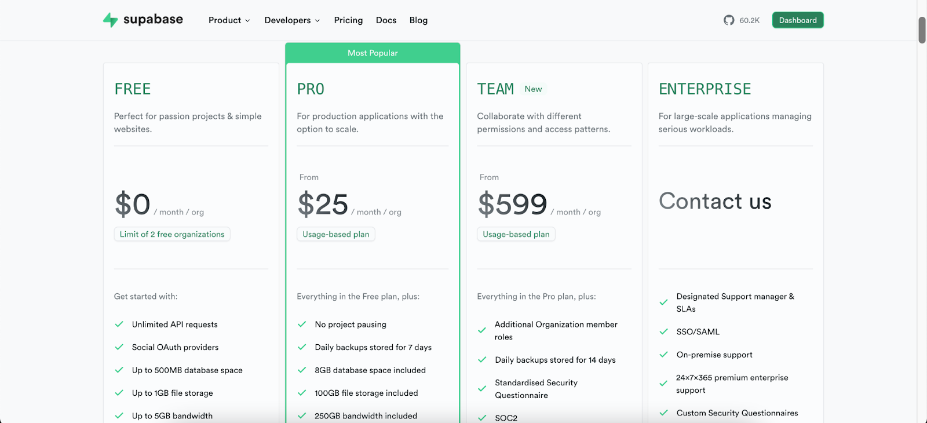
Task: Click checkmark icon next to Unlimited API requests
Action: click(119, 324)
